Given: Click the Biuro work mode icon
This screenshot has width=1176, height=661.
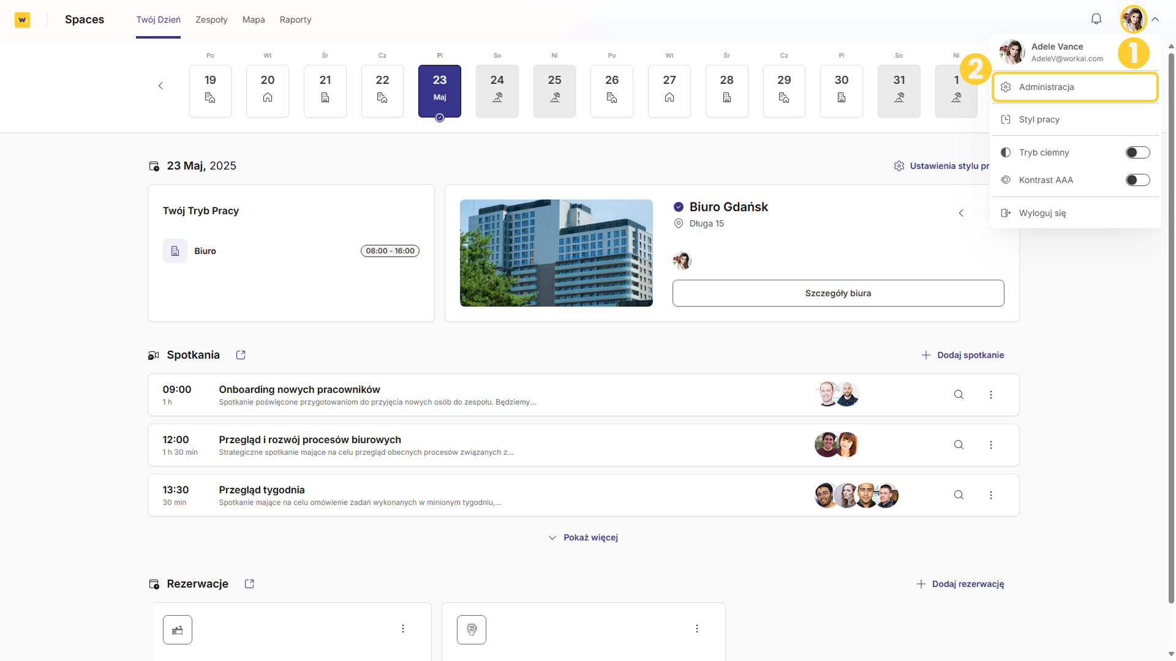Looking at the screenshot, I should coord(175,251).
